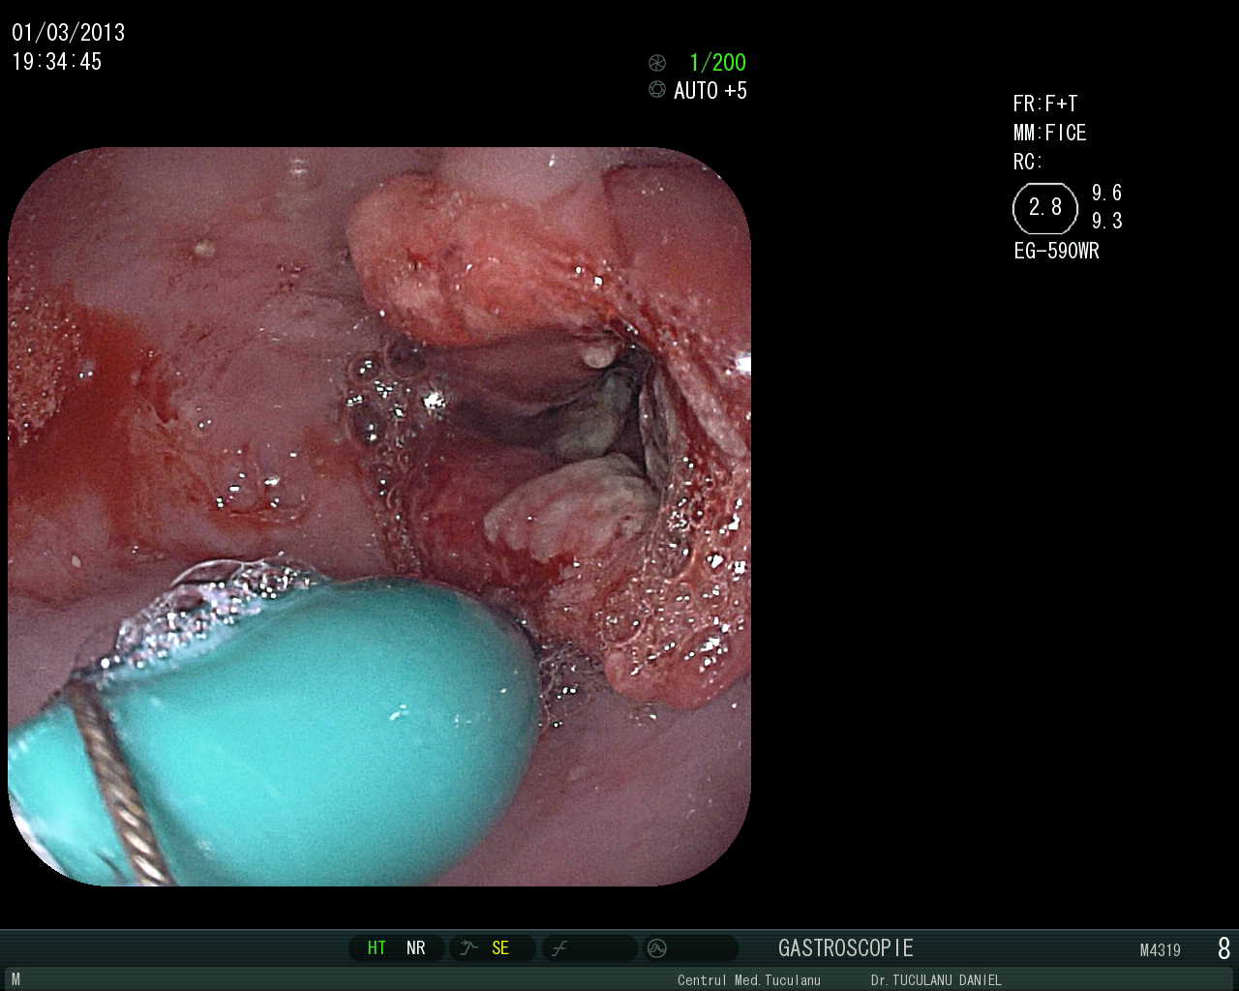Viewport: 1239px width, 991px height.
Task: Click the structure enhancement icon beside SE
Action: tap(469, 948)
